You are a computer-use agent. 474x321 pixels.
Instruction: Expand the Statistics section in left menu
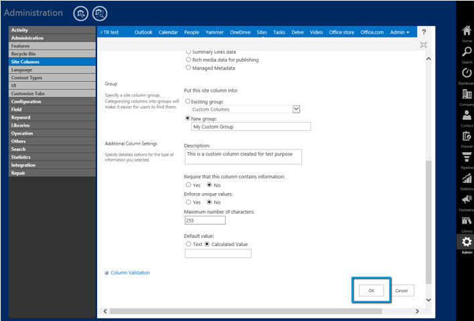52,157
